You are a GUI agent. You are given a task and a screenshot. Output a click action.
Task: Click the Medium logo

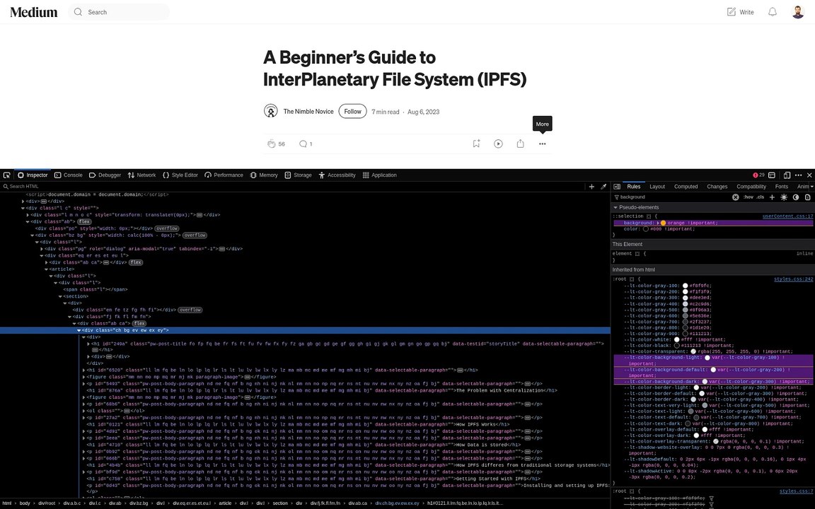point(34,12)
